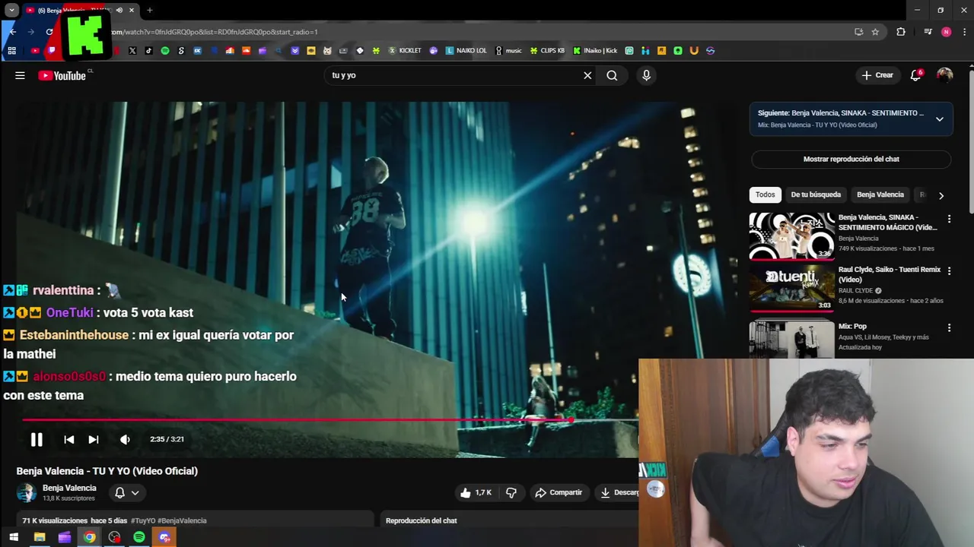Open the Mix: Pop thumbnail
This screenshot has width=974, height=547.
pyautogui.click(x=791, y=339)
